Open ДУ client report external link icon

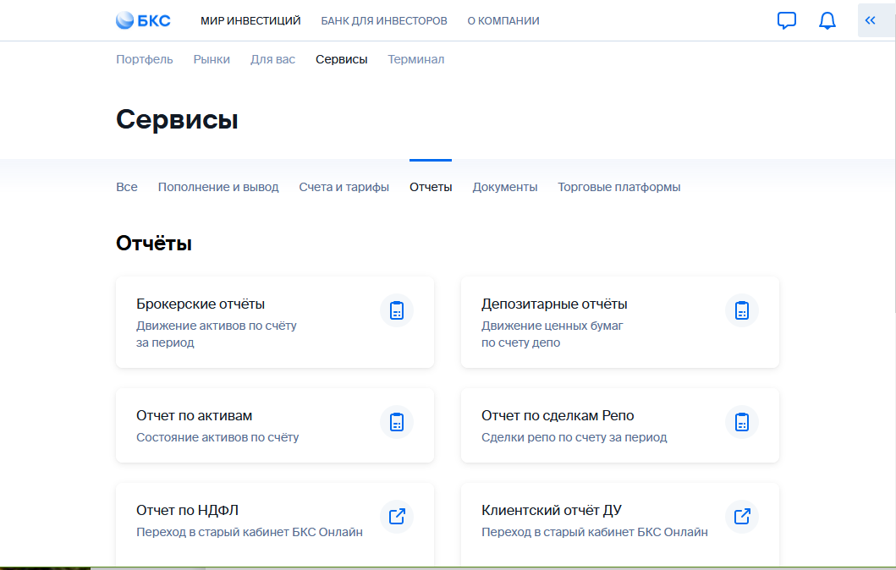[x=742, y=516]
